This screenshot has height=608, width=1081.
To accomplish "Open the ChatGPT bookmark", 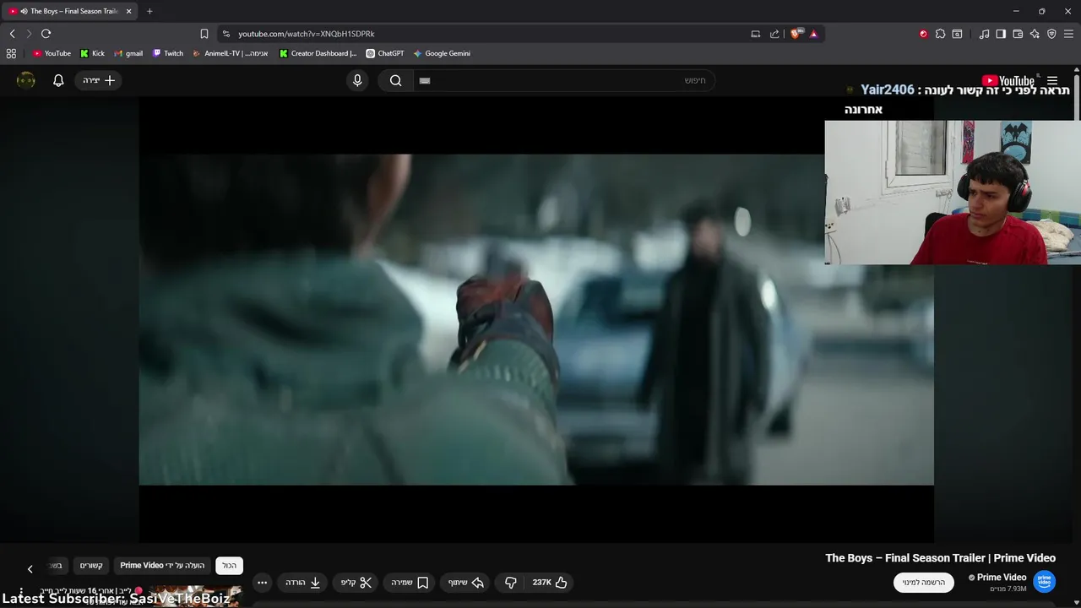I will point(385,53).
